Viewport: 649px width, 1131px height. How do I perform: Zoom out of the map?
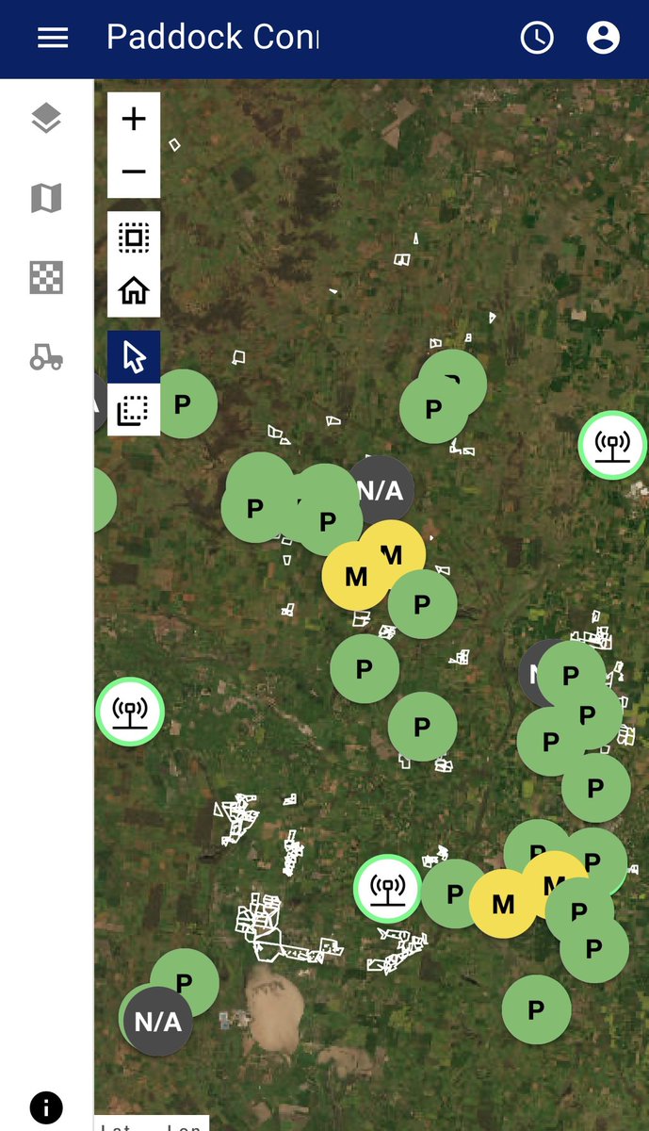tap(134, 172)
